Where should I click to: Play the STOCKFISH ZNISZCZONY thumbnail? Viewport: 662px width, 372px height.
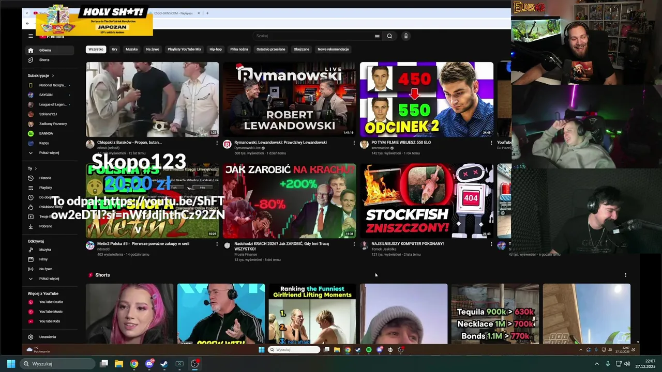point(427,201)
